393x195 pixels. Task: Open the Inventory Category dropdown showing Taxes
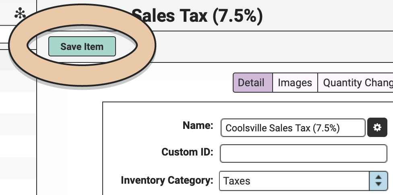pos(304,181)
